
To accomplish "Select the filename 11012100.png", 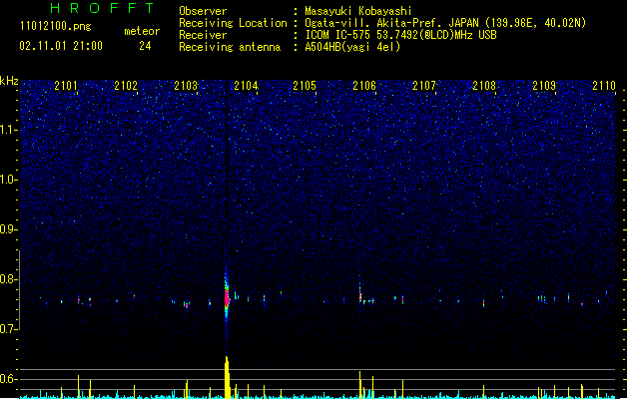I will 56,26.
